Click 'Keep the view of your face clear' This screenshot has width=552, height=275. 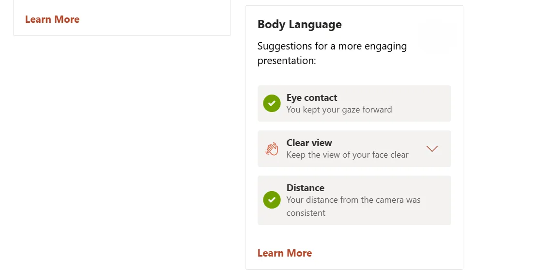pyautogui.click(x=347, y=155)
